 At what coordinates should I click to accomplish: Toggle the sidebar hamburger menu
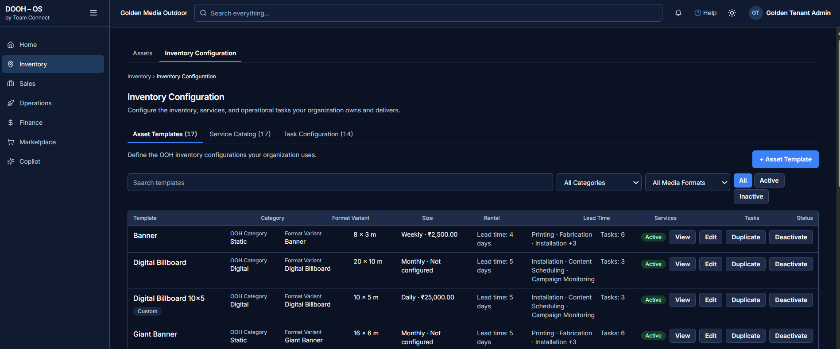pos(93,13)
